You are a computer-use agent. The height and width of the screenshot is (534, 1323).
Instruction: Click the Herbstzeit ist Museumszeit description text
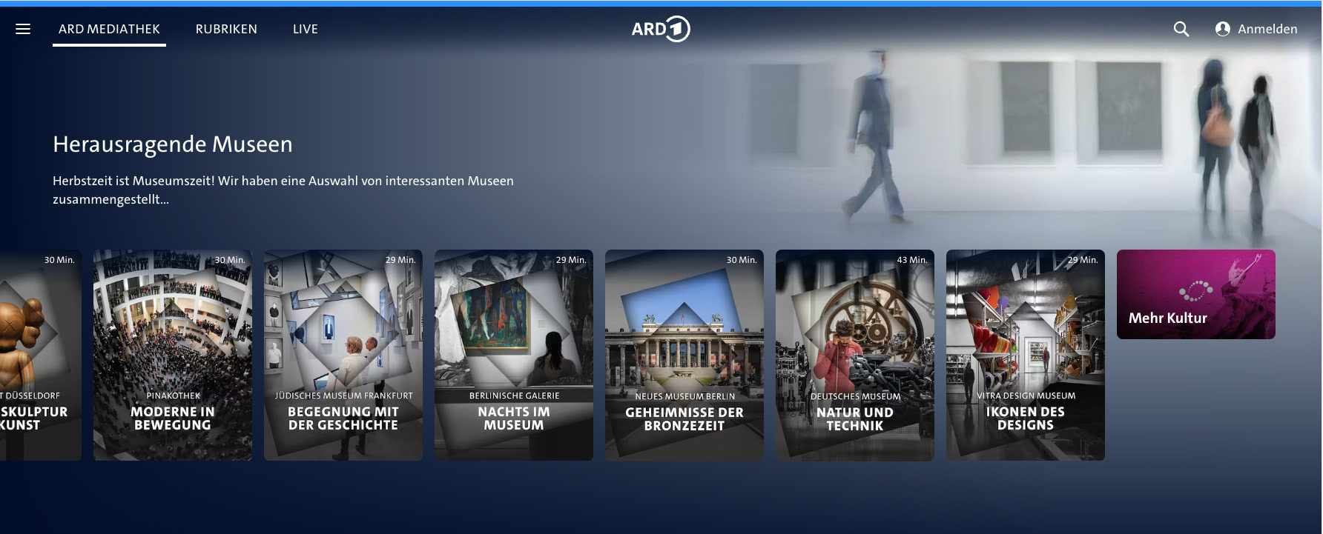[283, 190]
